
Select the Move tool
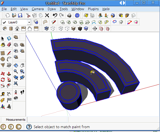3,74
